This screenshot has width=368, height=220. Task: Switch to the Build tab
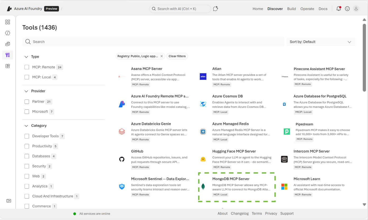click(291, 8)
